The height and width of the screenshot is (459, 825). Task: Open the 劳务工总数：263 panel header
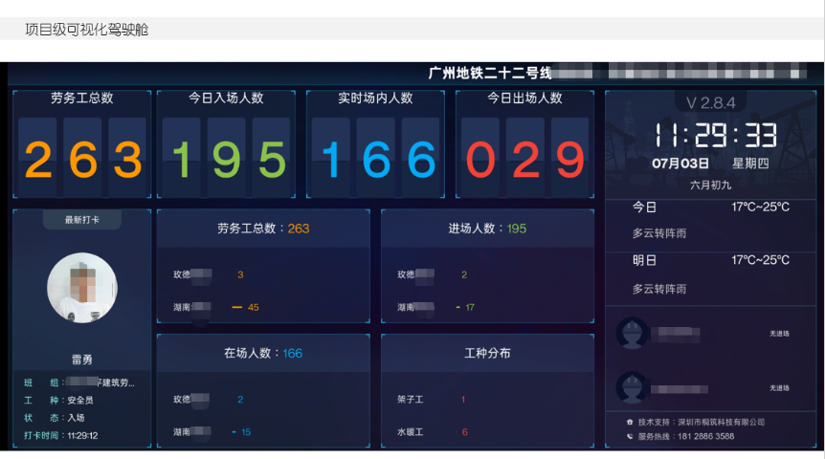pyautogui.click(x=263, y=229)
